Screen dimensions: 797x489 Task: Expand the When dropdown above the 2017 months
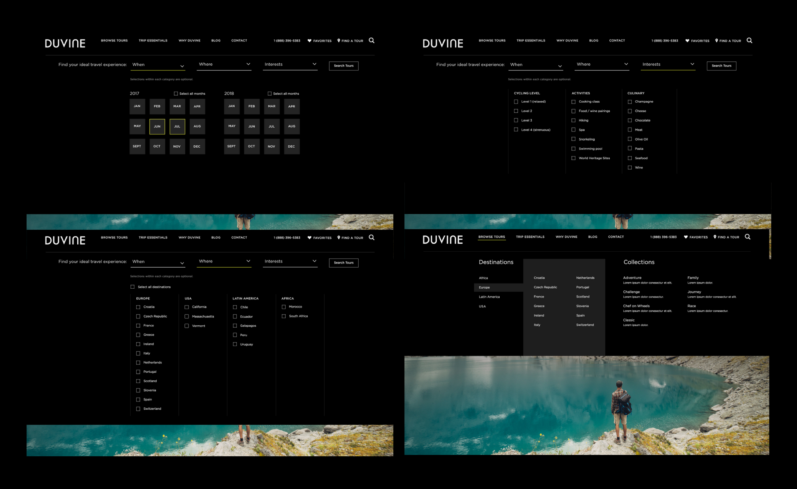(x=158, y=65)
